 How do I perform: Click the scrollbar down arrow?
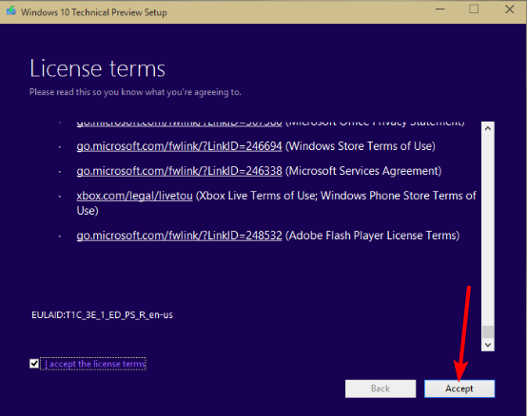tap(488, 345)
